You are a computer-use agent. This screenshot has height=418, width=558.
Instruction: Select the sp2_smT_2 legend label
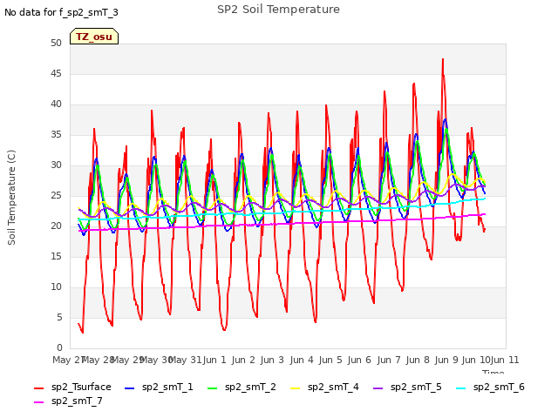(250, 387)
